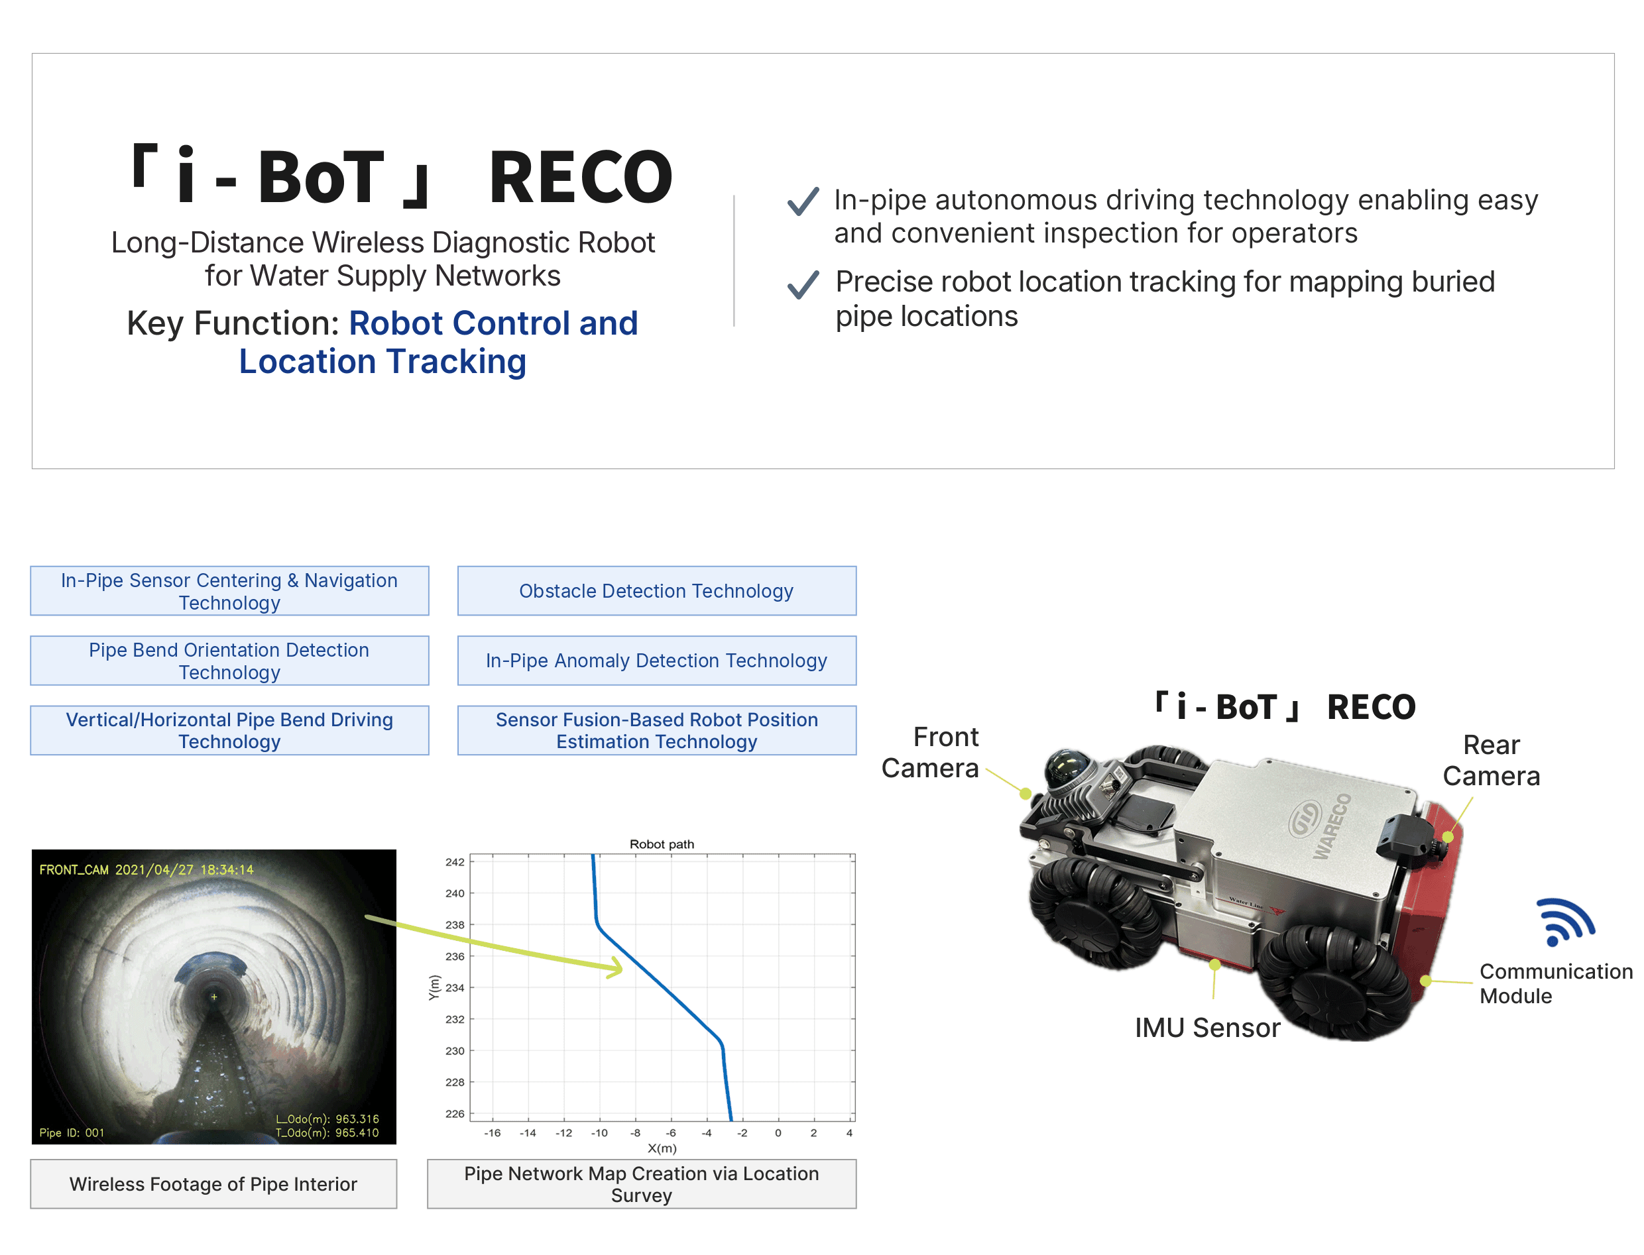
Task: Click Long-Distance Wireless Diagnostic Robot subtitle
Action: pyautogui.click(x=382, y=258)
